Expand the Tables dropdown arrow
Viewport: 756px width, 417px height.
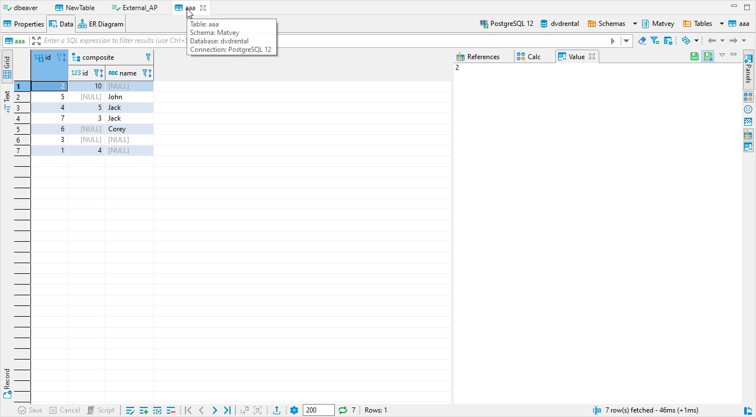722,24
